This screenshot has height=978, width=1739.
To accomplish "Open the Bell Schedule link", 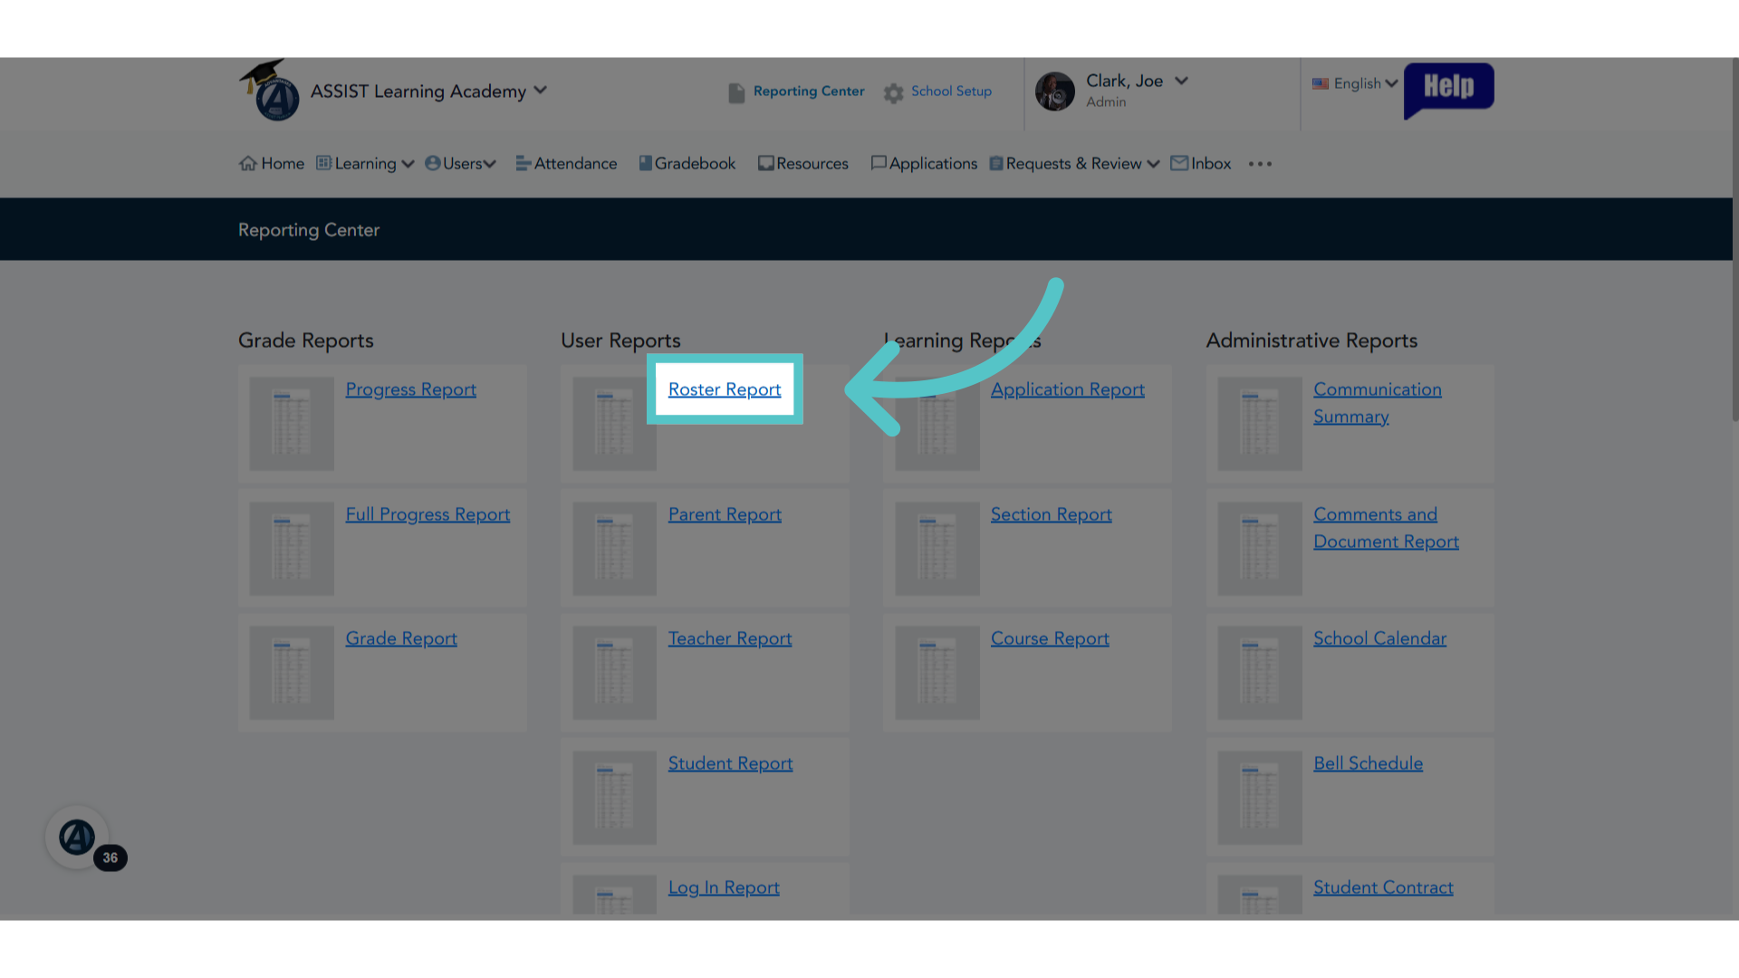I will [1368, 763].
